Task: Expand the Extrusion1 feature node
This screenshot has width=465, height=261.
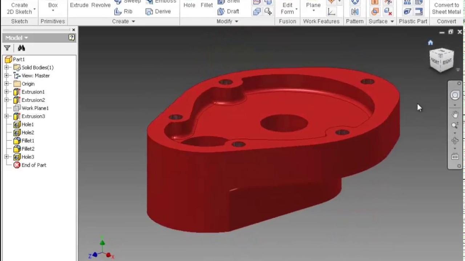Action: click(x=7, y=92)
